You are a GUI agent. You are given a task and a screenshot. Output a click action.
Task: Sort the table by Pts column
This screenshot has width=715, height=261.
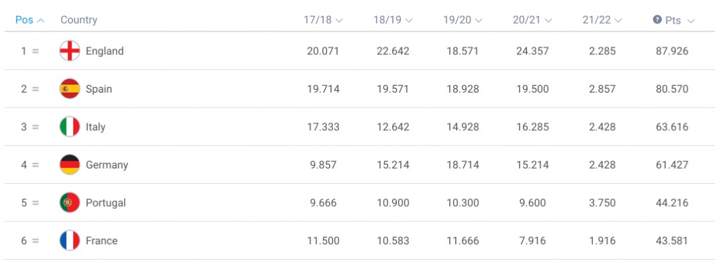click(x=679, y=21)
